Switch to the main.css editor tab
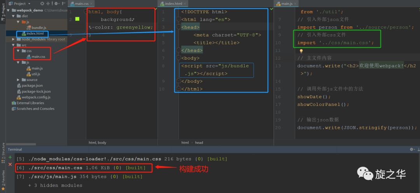 81,4
